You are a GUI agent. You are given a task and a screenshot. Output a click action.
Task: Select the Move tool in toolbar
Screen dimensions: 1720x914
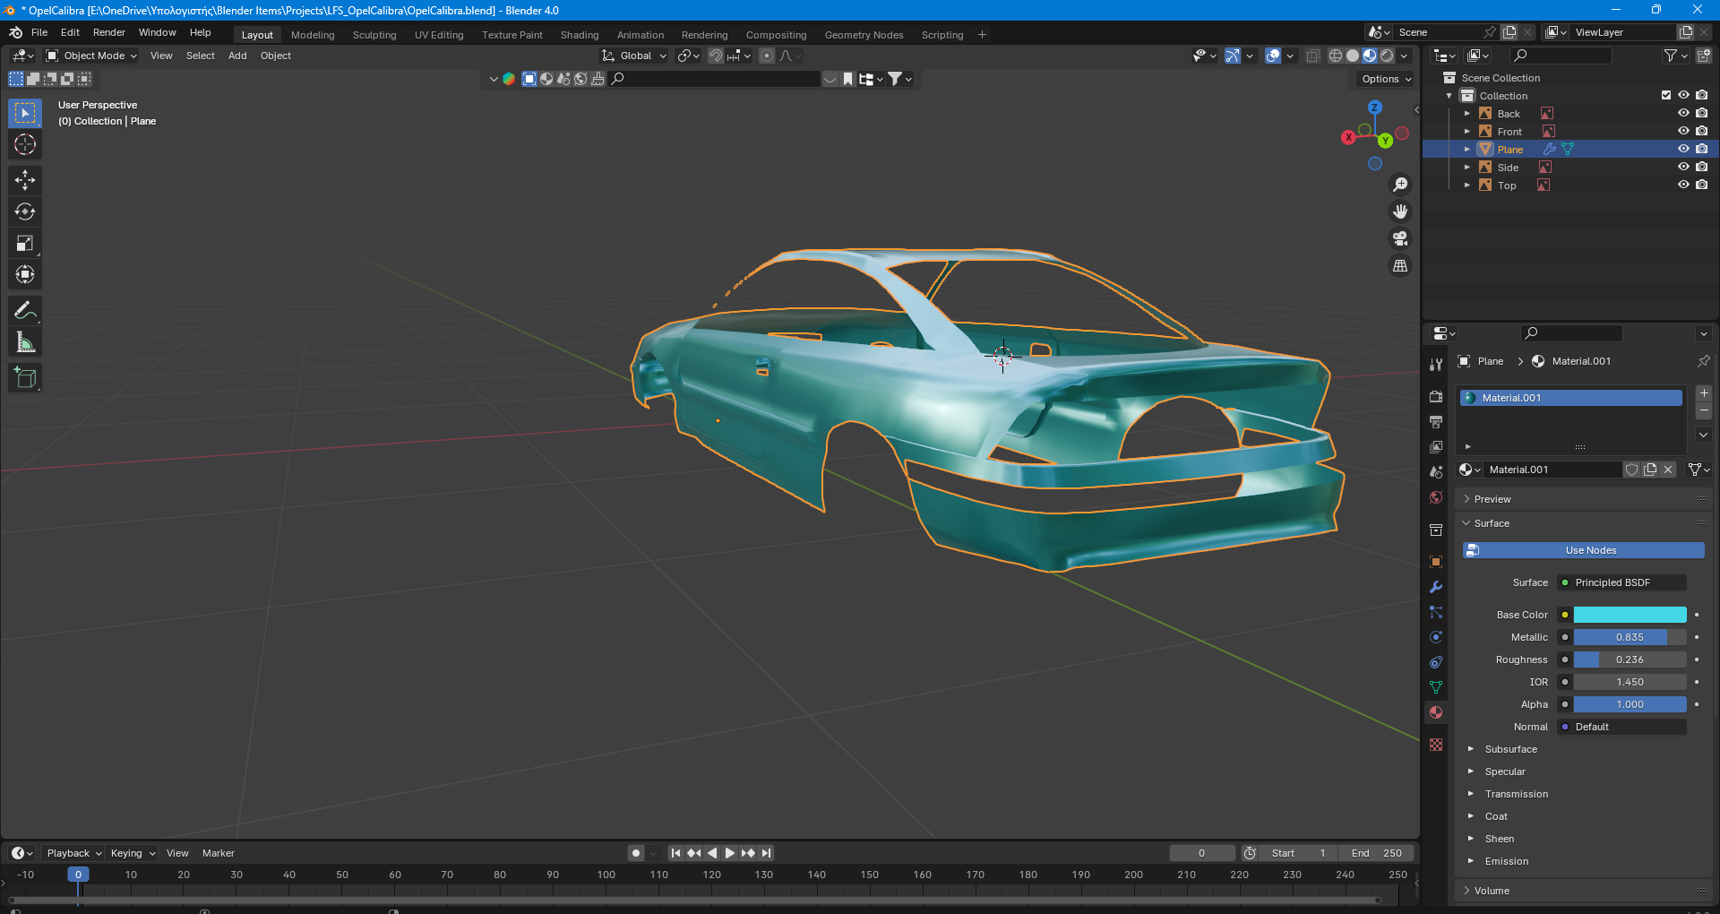tap(25, 180)
